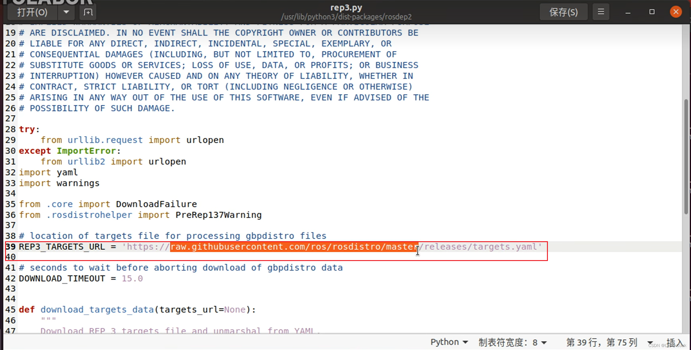Screen dimensions: 691x350
Task: Place cursor on DOWNLOAD_TIMEOUT value 15.0
Action: point(132,278)
